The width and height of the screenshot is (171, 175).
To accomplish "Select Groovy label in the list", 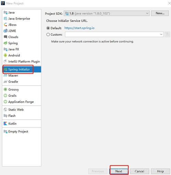I will (x=13, y=90).
